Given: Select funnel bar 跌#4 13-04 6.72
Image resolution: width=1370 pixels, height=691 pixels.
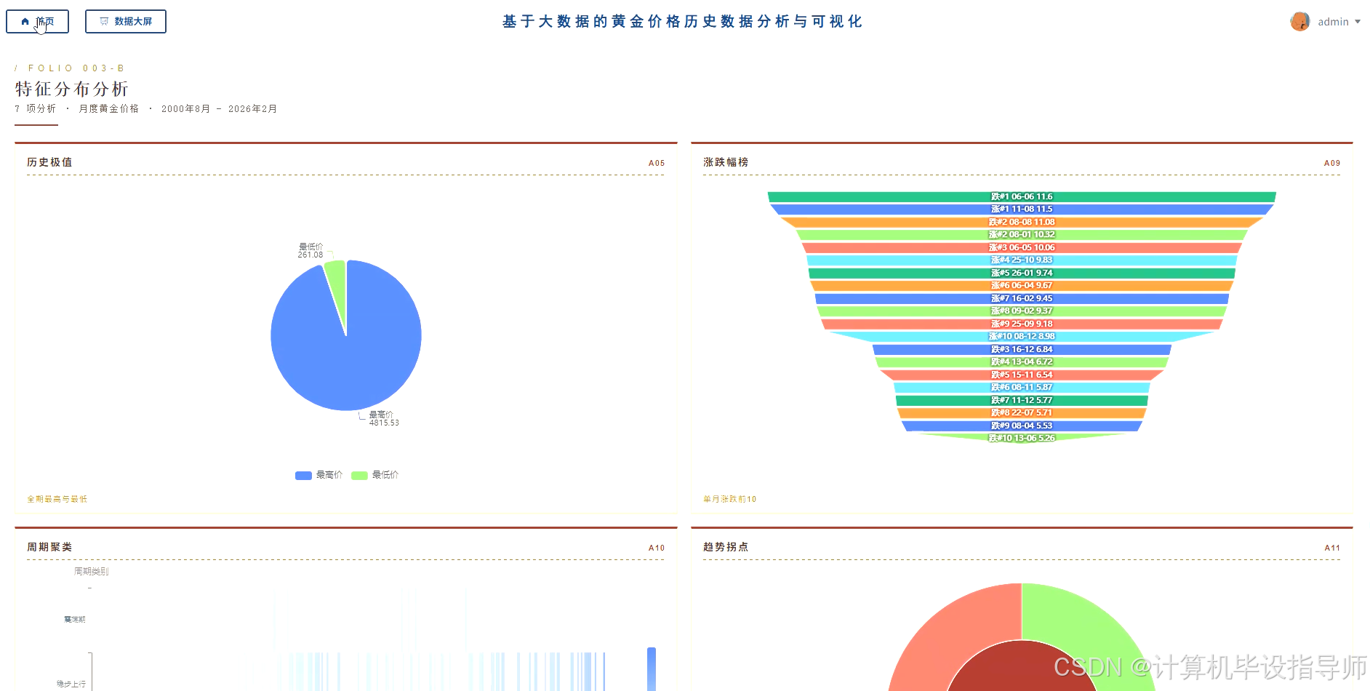Looking at the screenshot, I should [1022, 362].
